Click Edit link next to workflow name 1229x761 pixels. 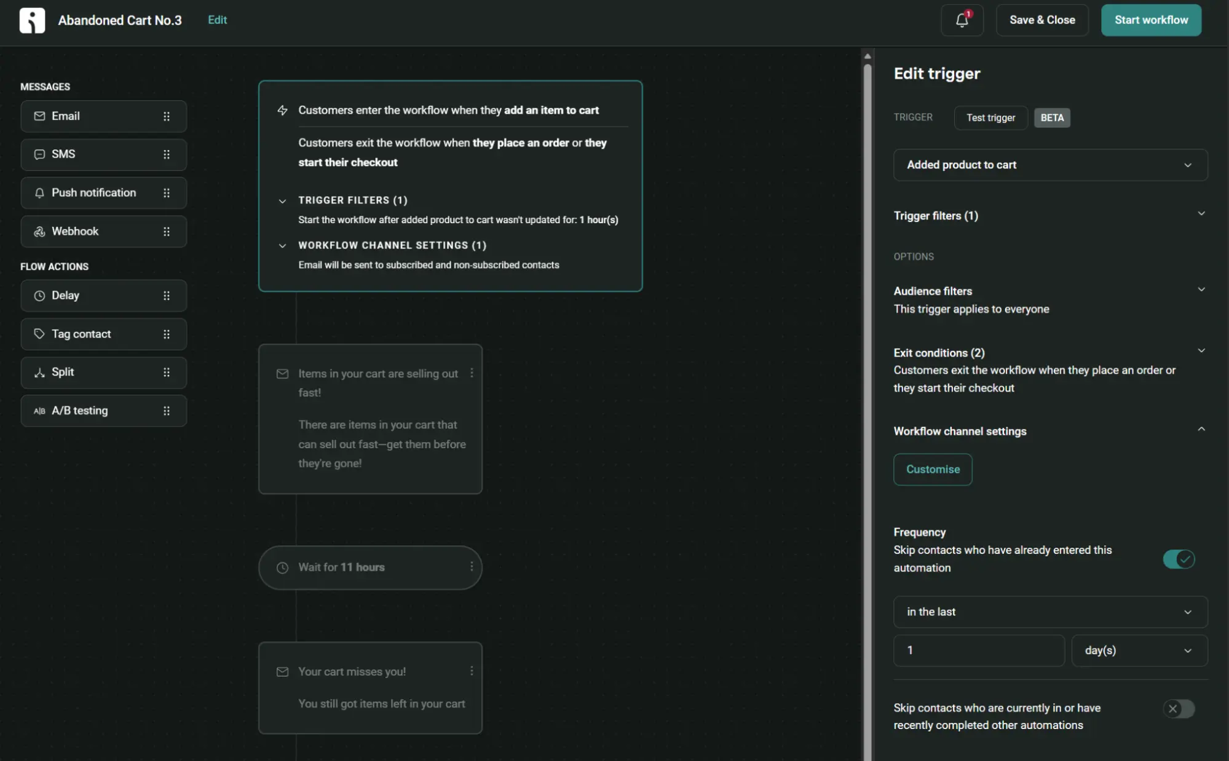(217, 20)
